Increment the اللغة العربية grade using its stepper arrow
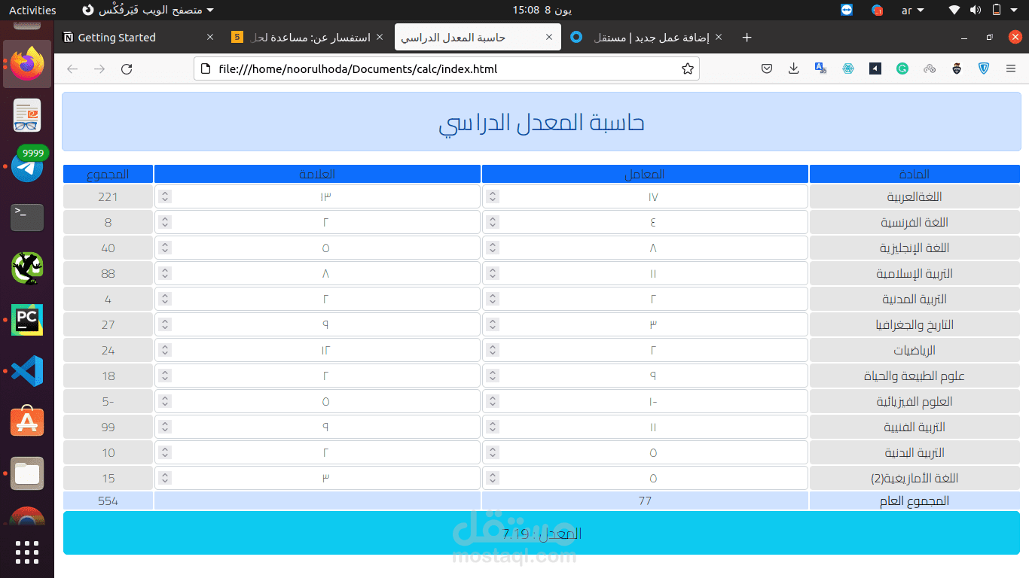 pos(164,193)
